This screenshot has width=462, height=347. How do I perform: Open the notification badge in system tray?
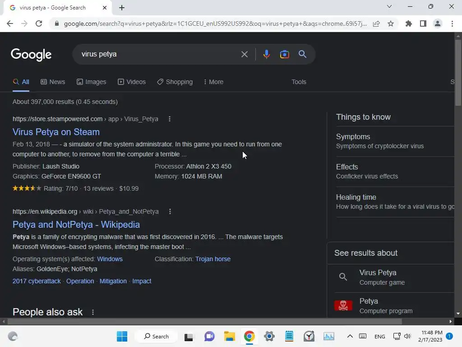click(449, 336)
